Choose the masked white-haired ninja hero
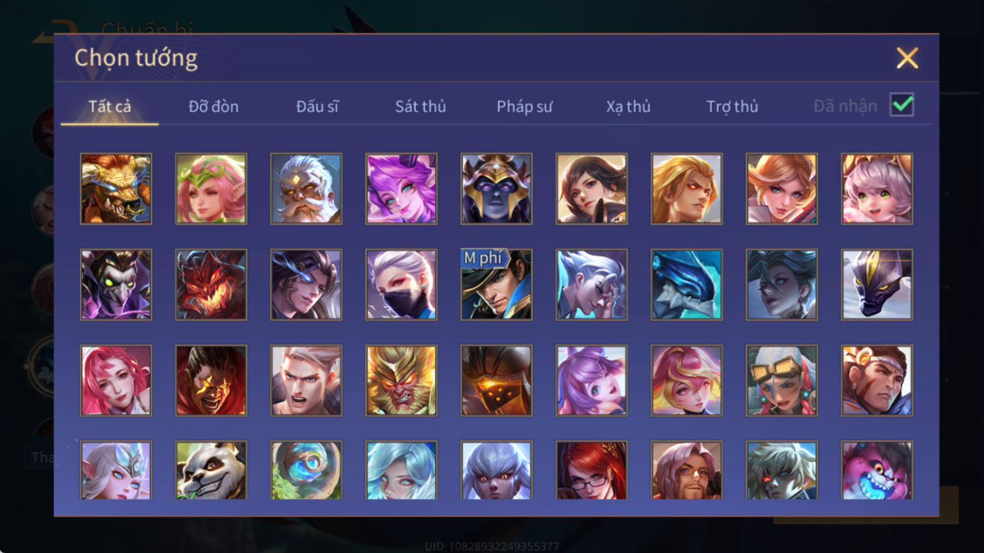This screenshot has height=553, width=984. click(x=401, y=285)
